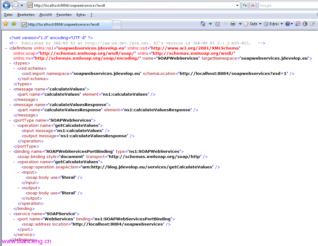Click the 'Published by JAX-WS RI' comment

(x=137, y=43)
